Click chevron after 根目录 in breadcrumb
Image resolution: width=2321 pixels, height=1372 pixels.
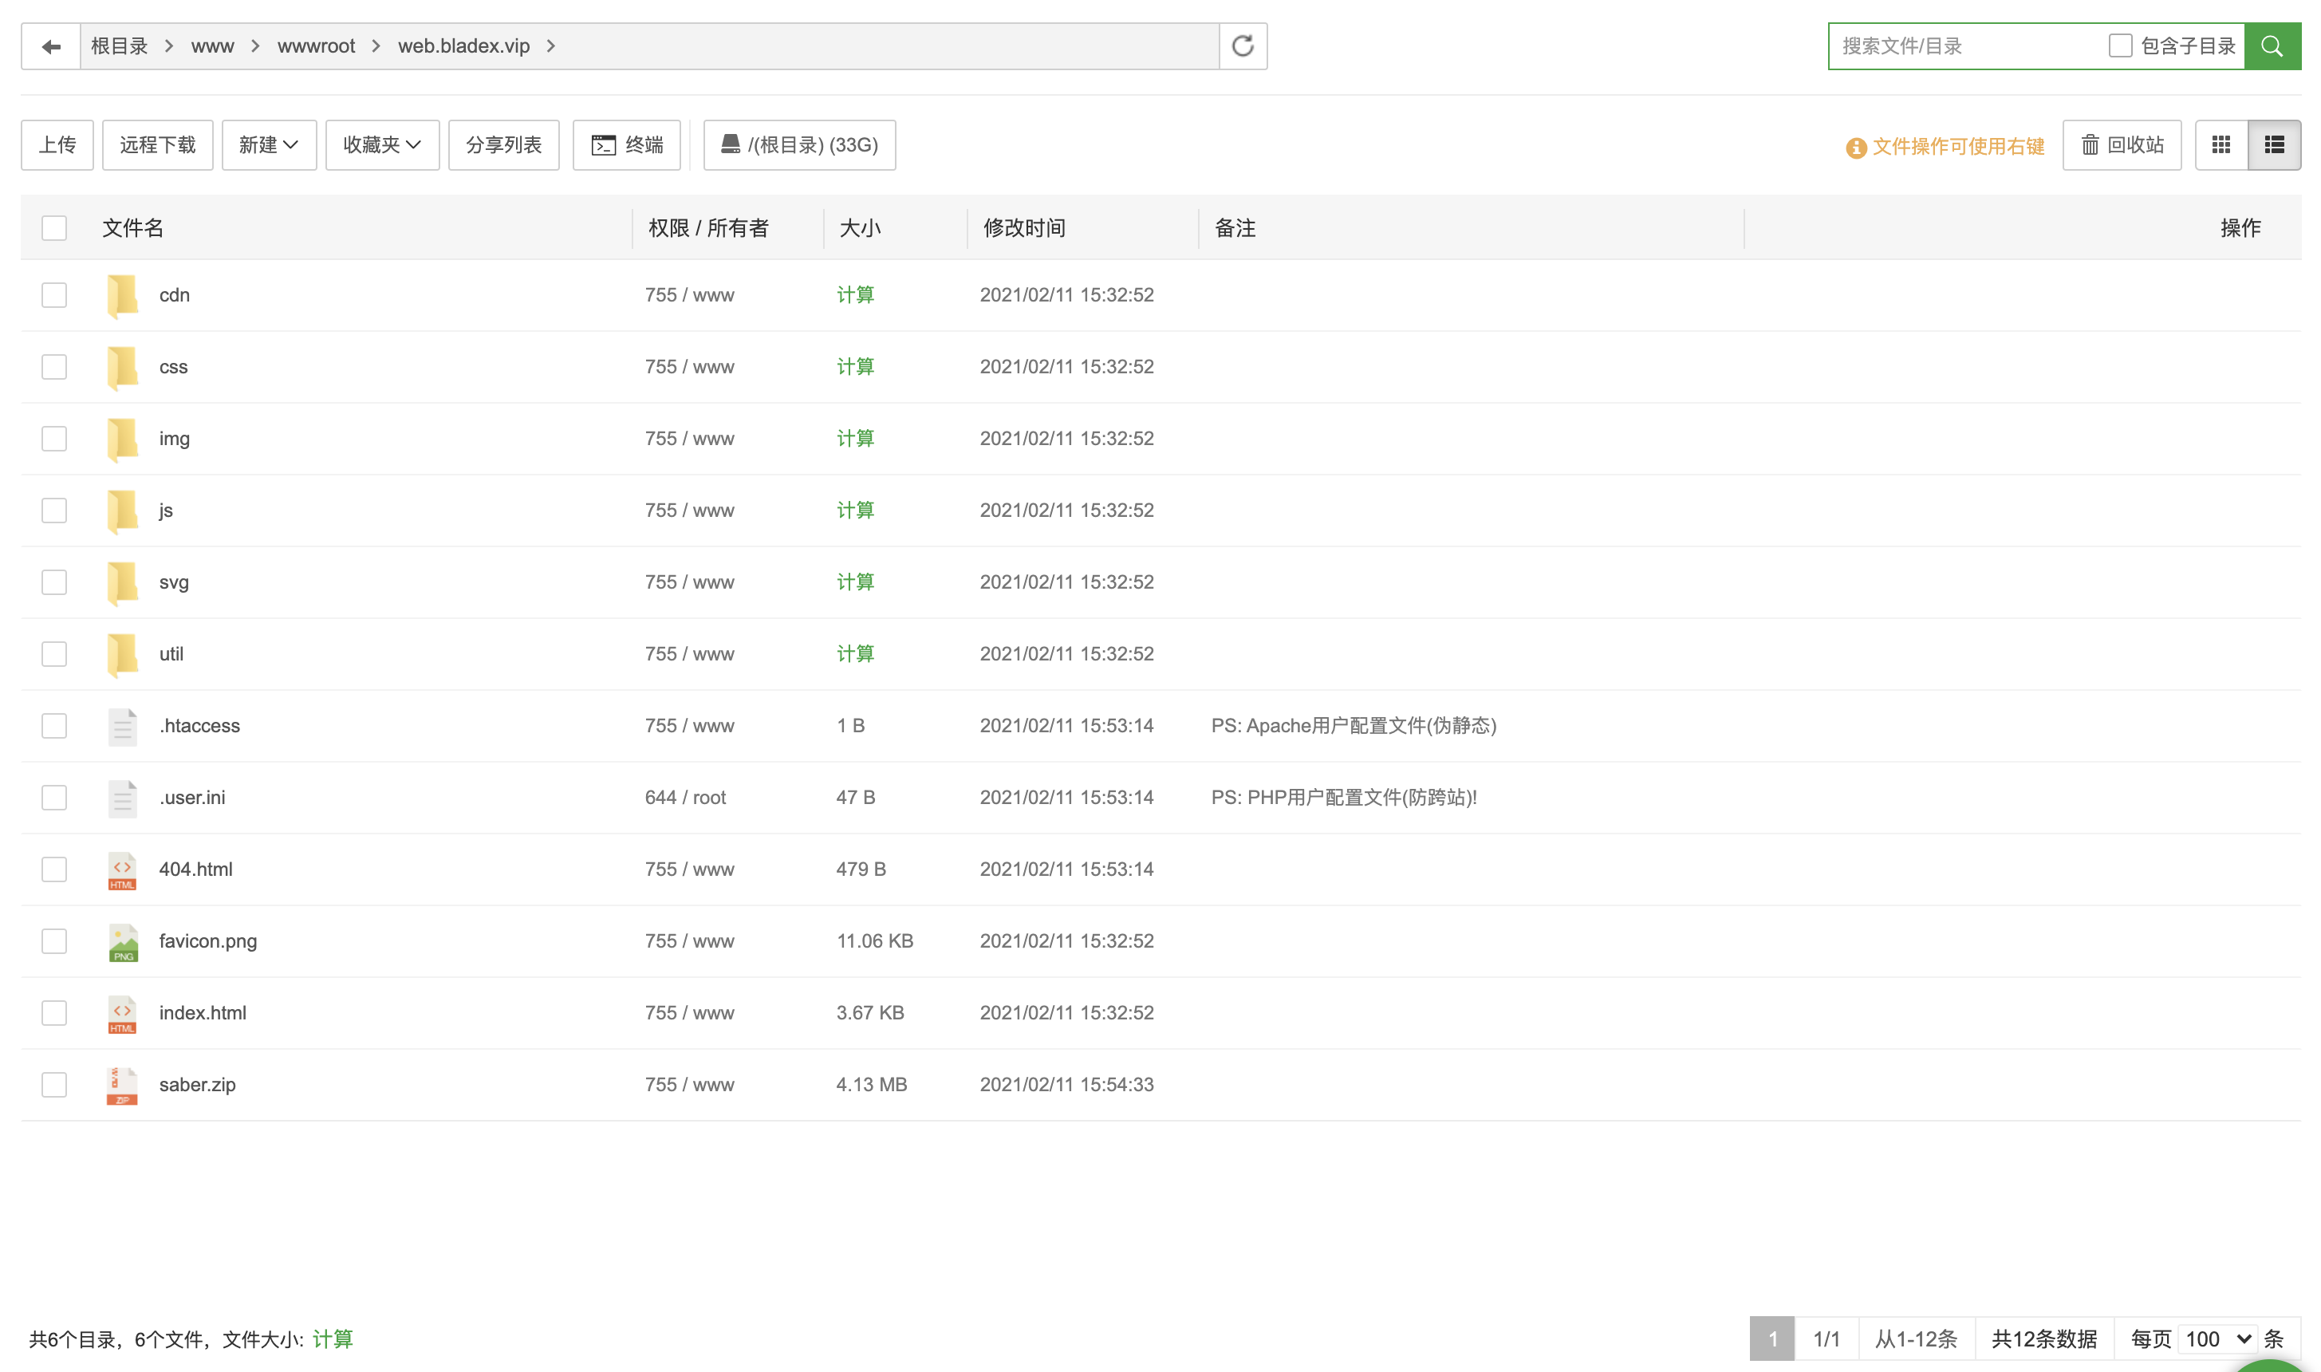click(x=169, y=46)
